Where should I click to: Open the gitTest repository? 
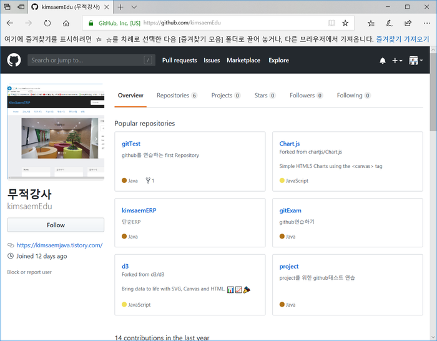pos(131,144)
